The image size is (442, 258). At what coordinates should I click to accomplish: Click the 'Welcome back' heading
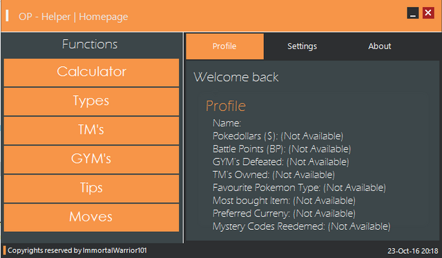tap(236, 77)
